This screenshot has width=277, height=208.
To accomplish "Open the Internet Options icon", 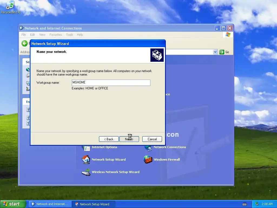I will 86,148.
